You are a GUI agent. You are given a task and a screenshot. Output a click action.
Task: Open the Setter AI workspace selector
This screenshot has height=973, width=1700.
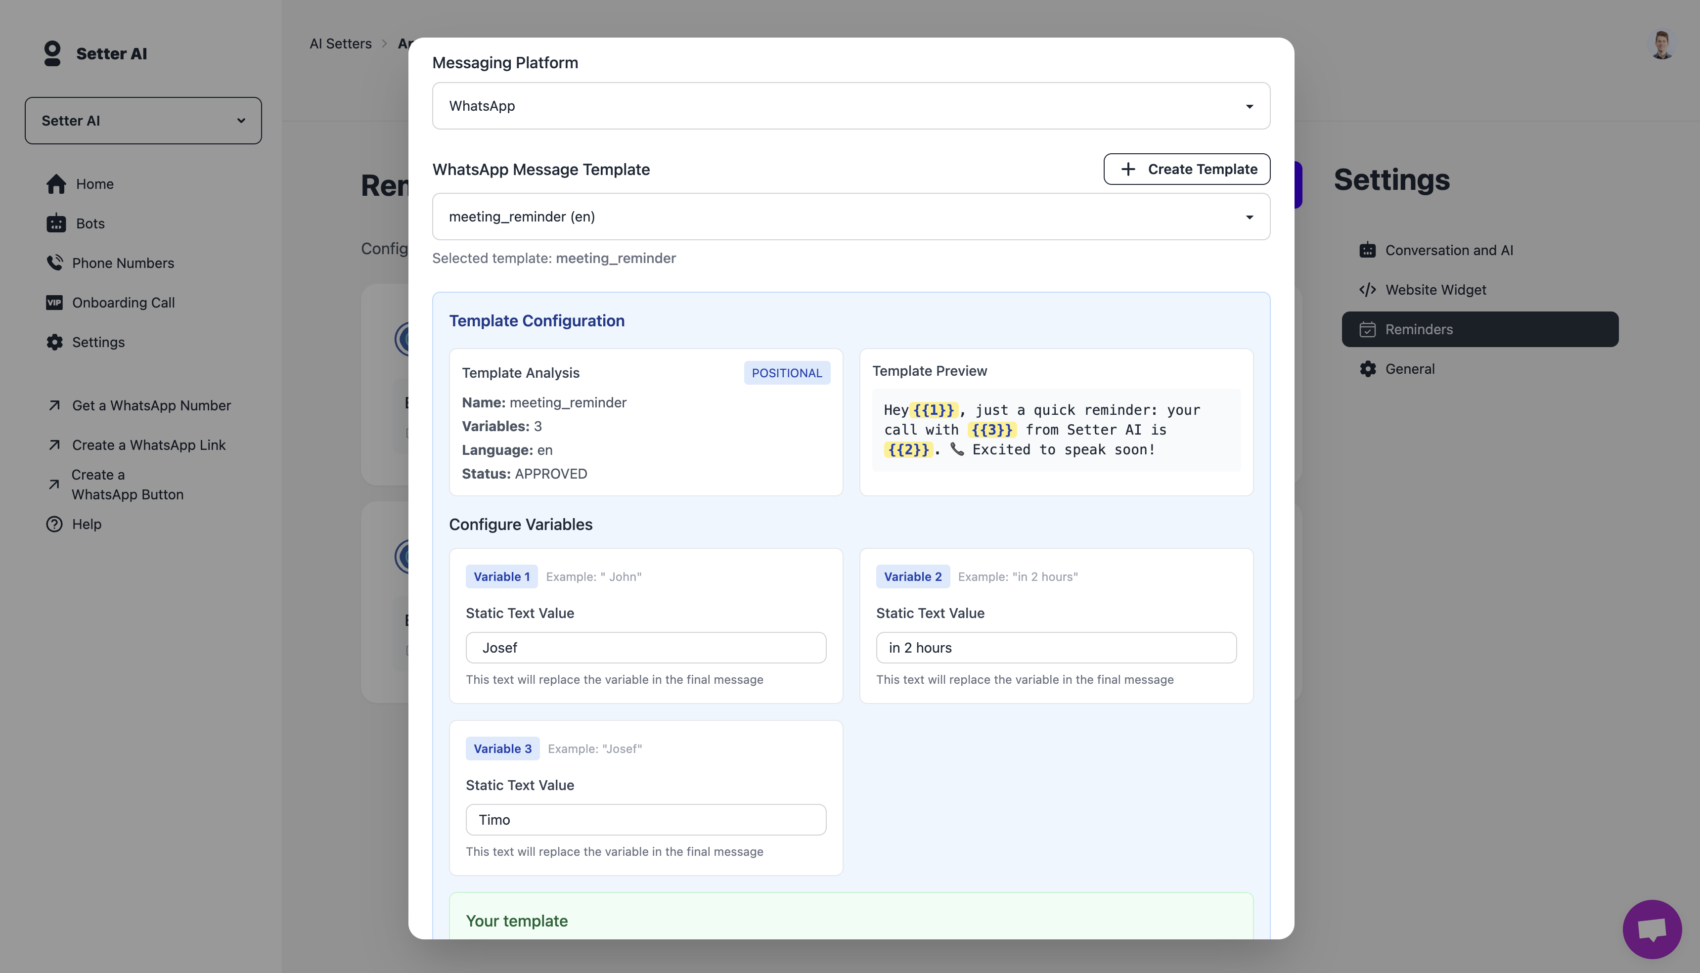pyautogui.click(x=143, y=120)
